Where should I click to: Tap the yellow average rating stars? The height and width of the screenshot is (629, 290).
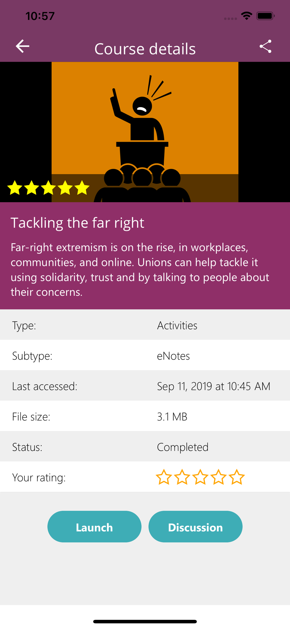[48, 188]
